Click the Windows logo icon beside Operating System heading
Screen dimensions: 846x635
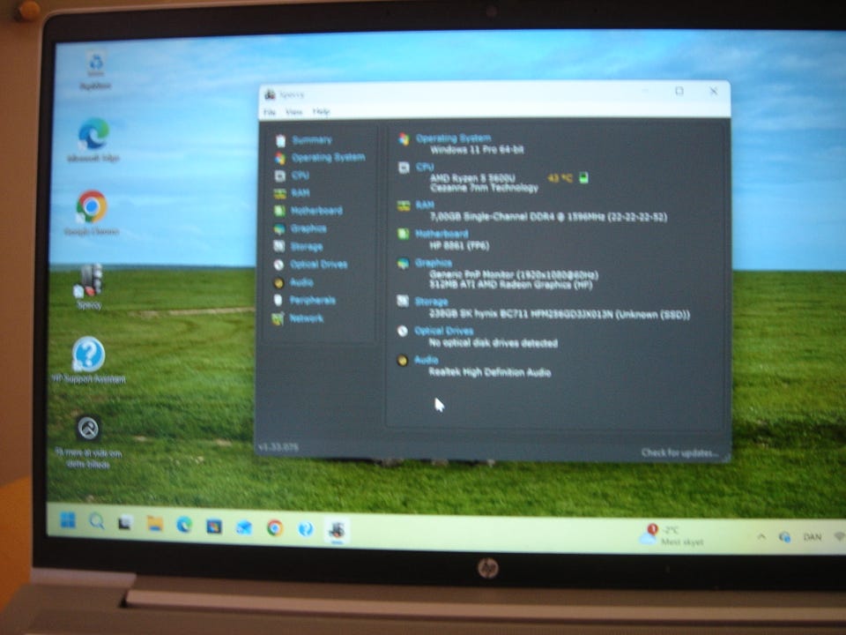pyautogui.click(x=404, y=139)
